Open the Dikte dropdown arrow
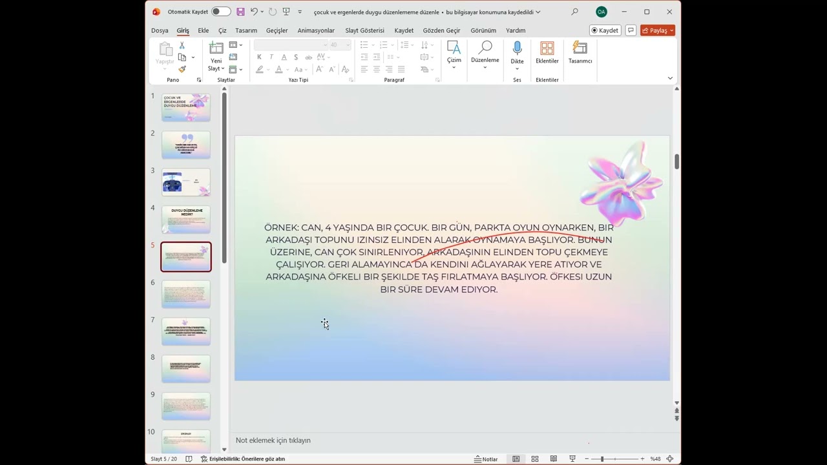827x465 pixels. click(517, 68)
